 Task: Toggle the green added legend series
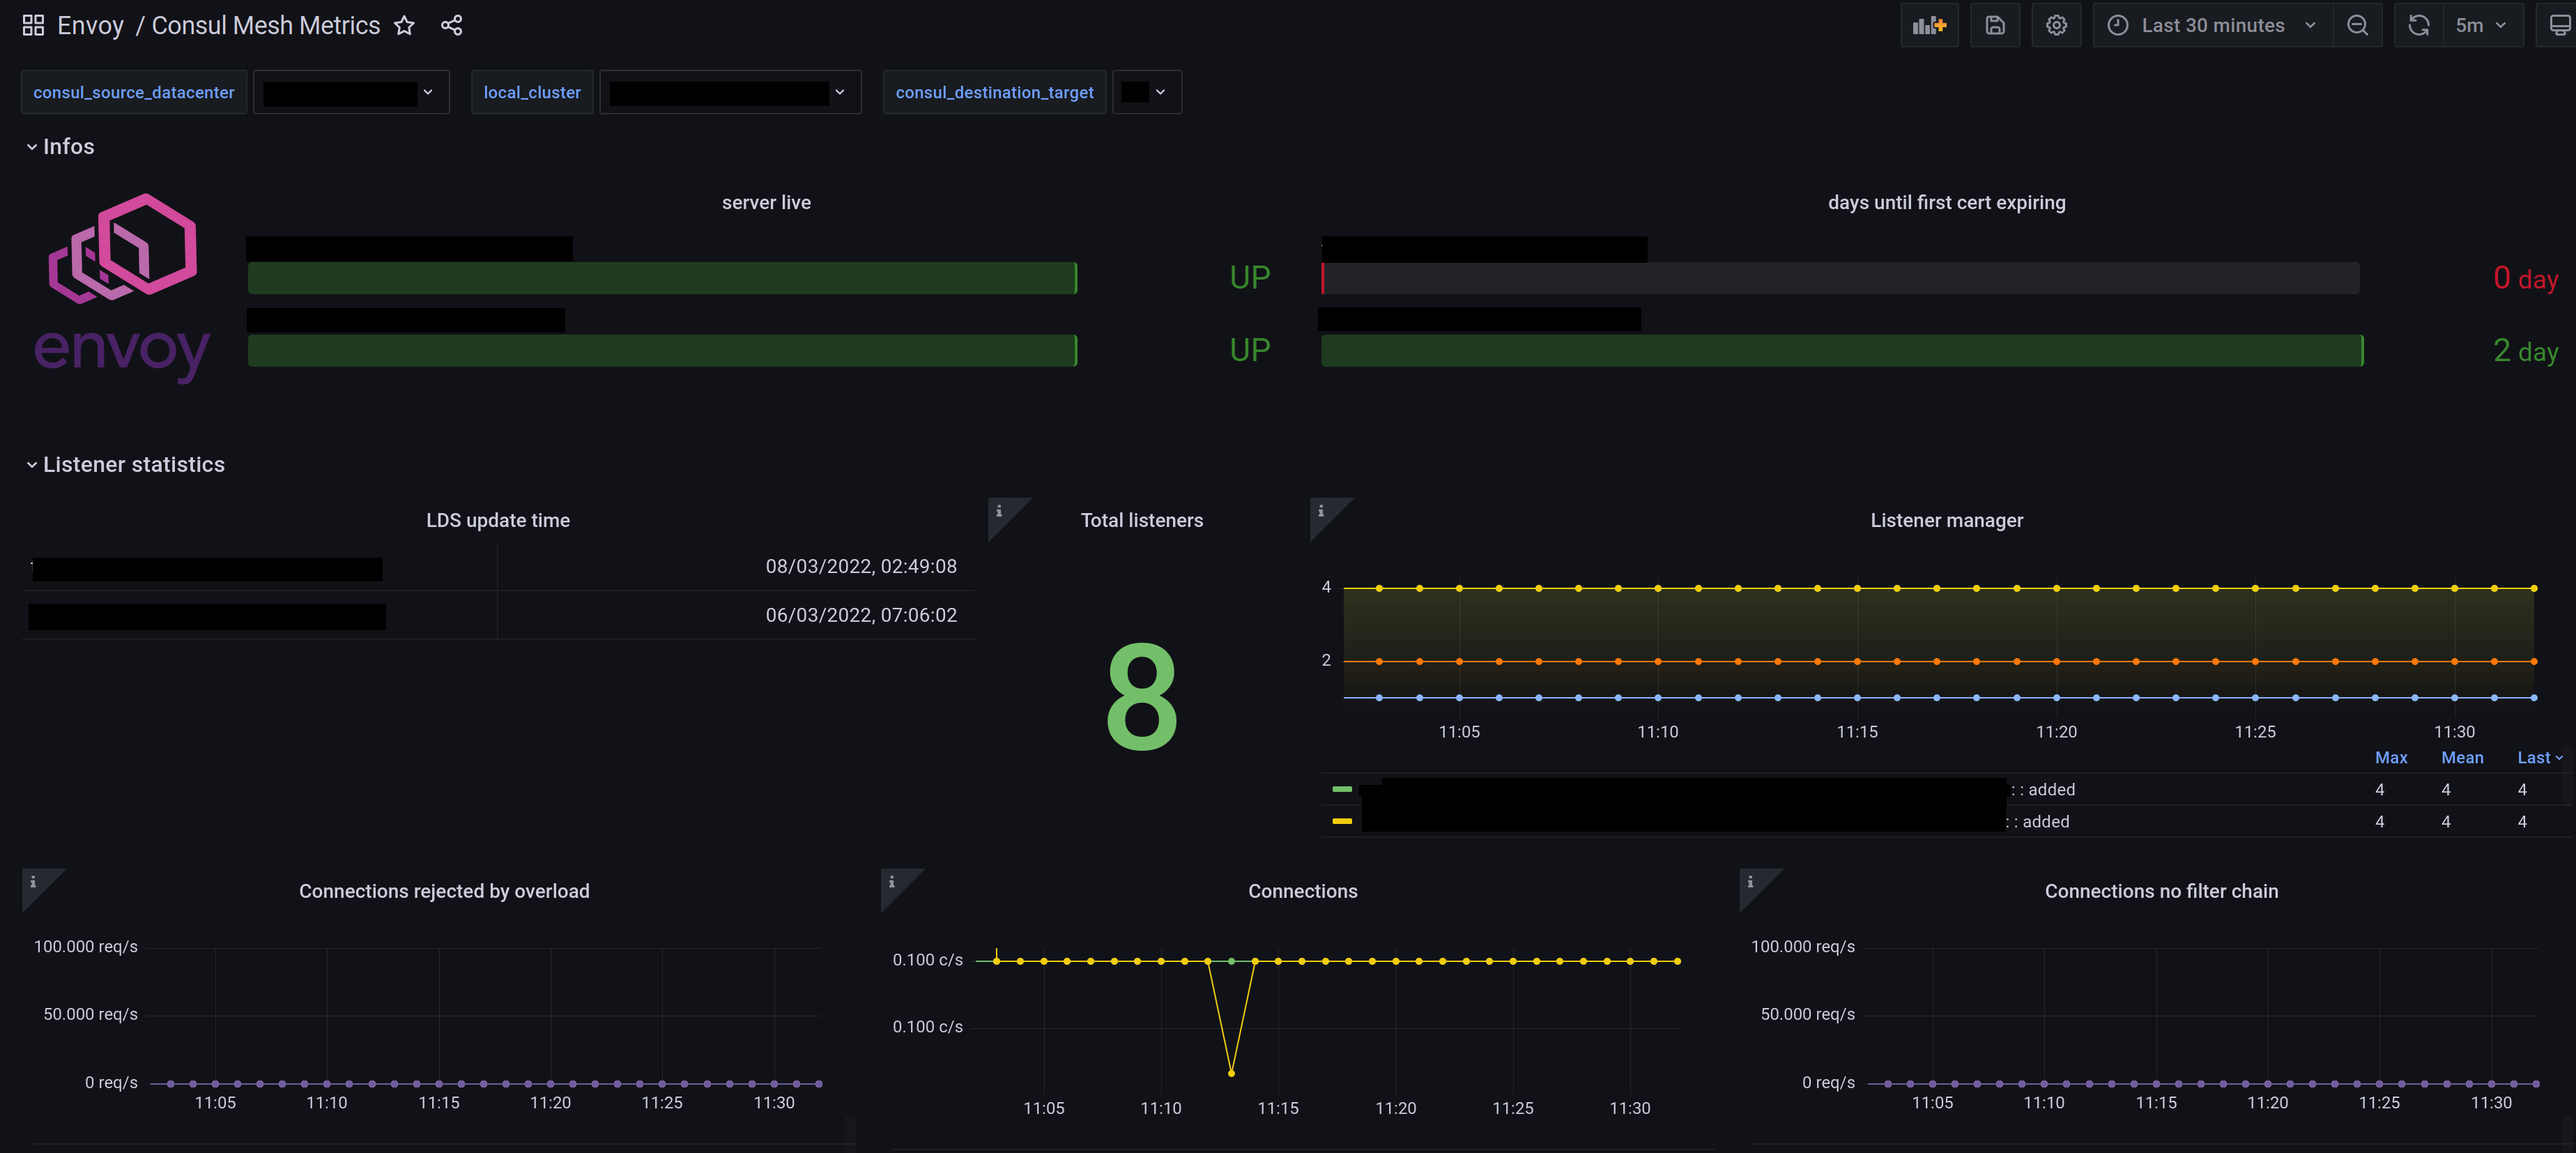click(x=1341, y=790)
